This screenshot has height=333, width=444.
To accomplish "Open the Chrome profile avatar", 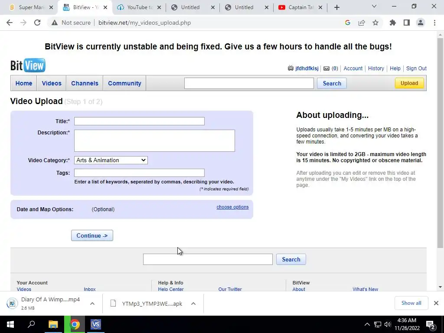I will click(x=421, y=23).
